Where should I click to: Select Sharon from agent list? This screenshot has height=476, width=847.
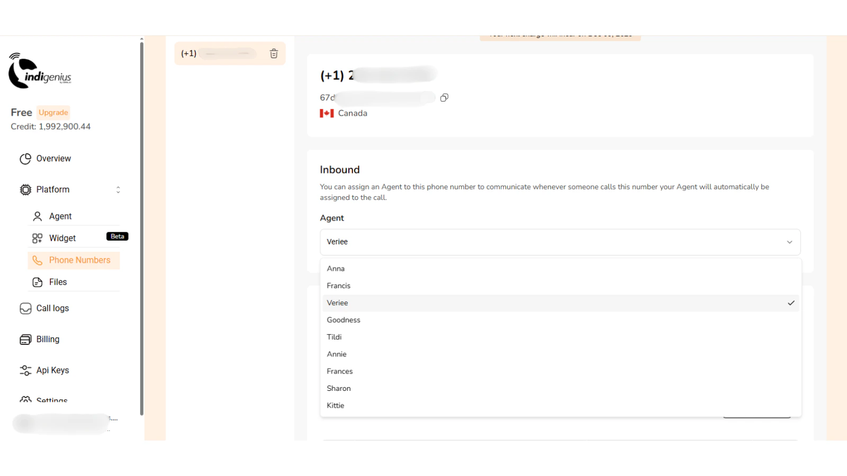coord(561,388)
